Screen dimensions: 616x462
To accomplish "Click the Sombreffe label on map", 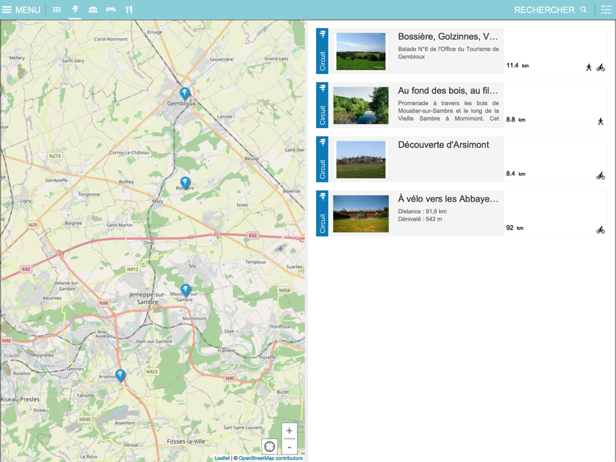I will click(x=56, y=180).
